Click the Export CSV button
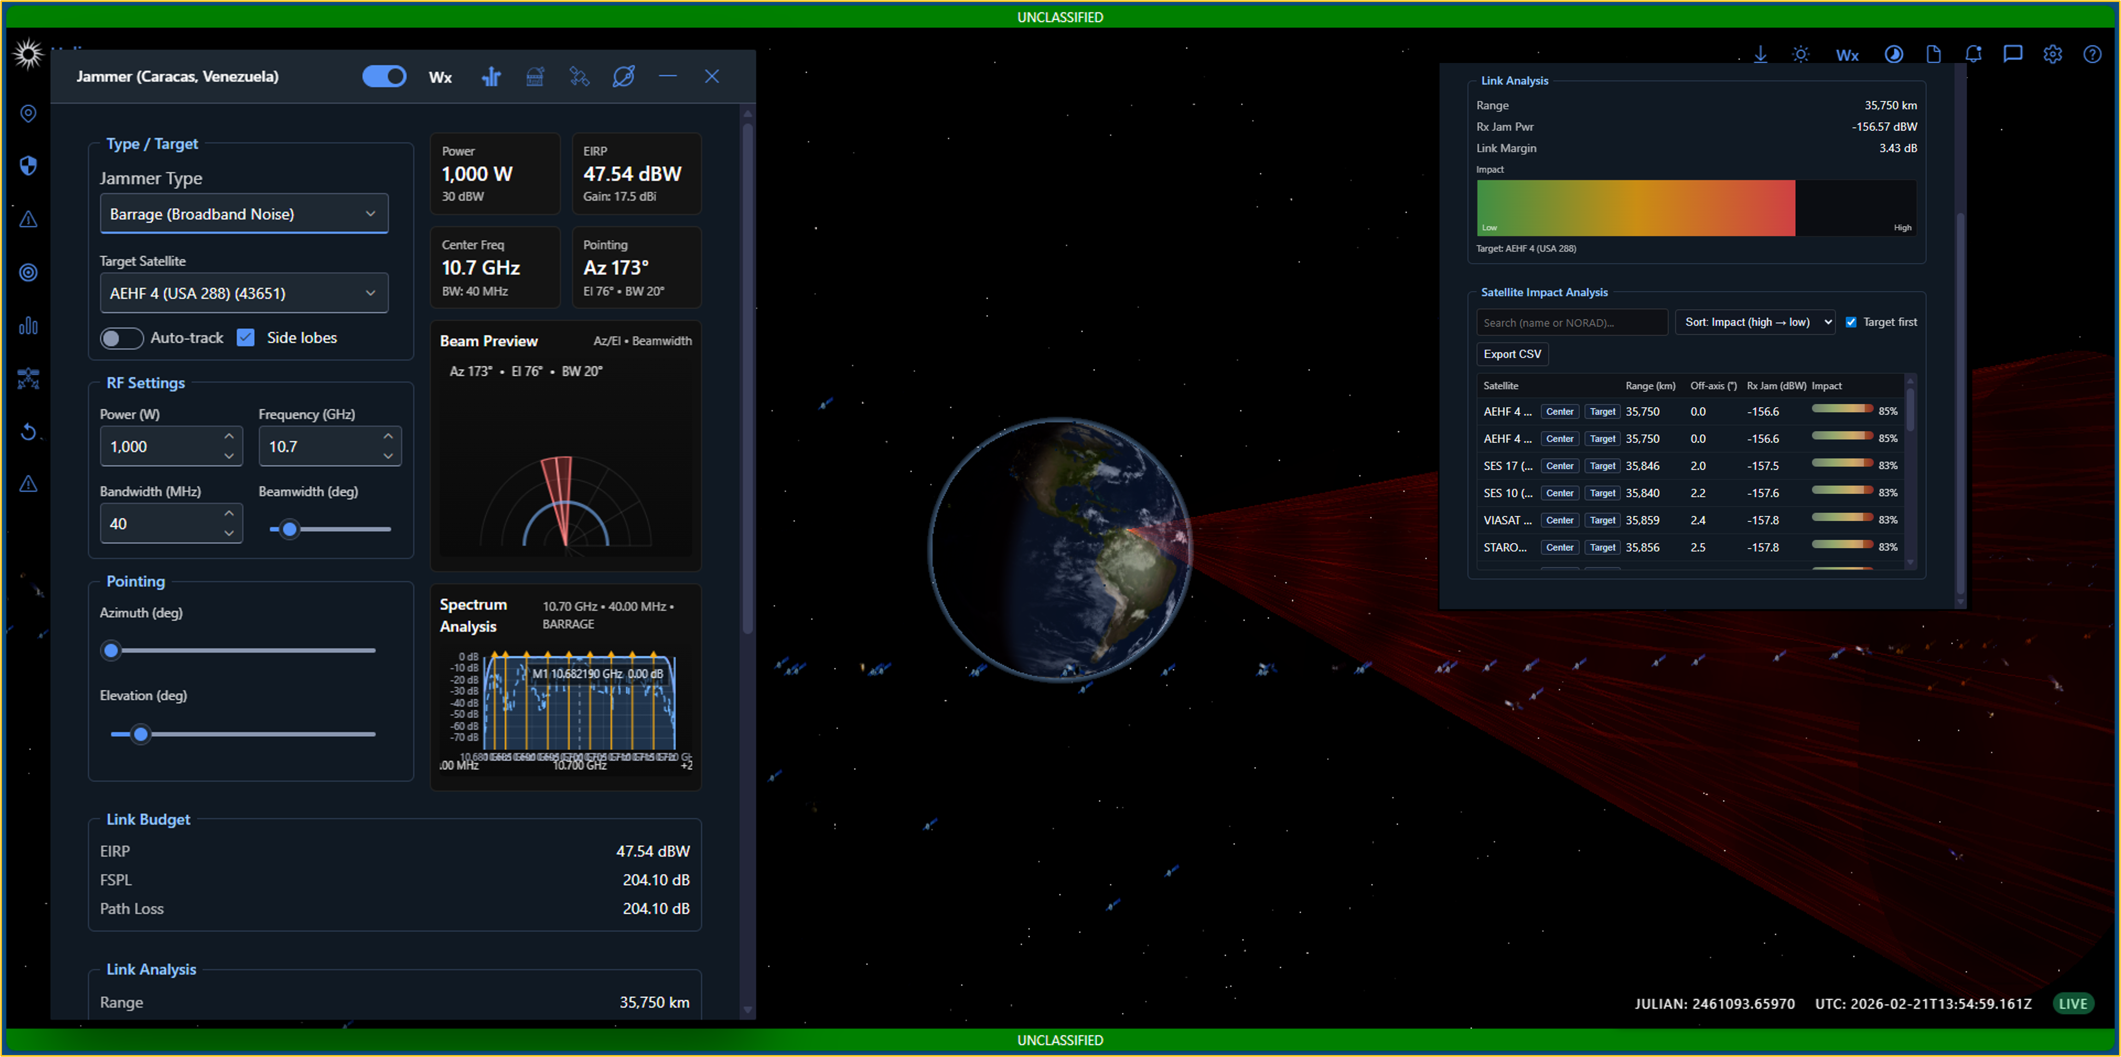Screen dimensions: 2121x1057 tap(1512, 354)
